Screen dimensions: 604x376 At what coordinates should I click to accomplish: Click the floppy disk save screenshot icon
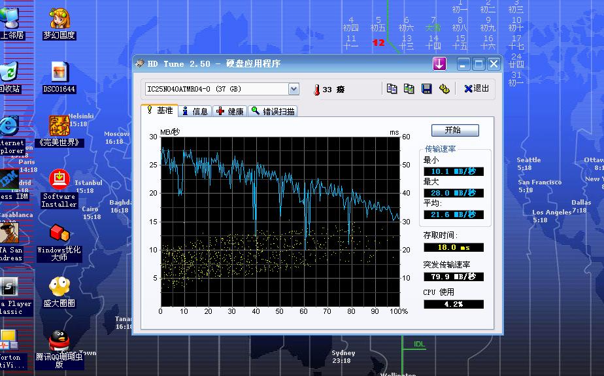click(x=427, y=89)
